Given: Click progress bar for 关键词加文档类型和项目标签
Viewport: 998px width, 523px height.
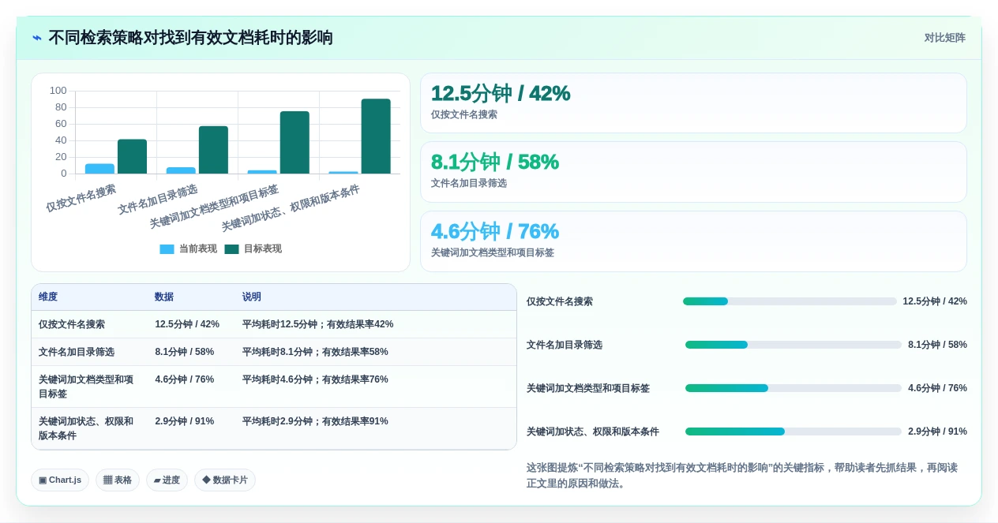Looking at the screenshot, I should coord(794,388).
